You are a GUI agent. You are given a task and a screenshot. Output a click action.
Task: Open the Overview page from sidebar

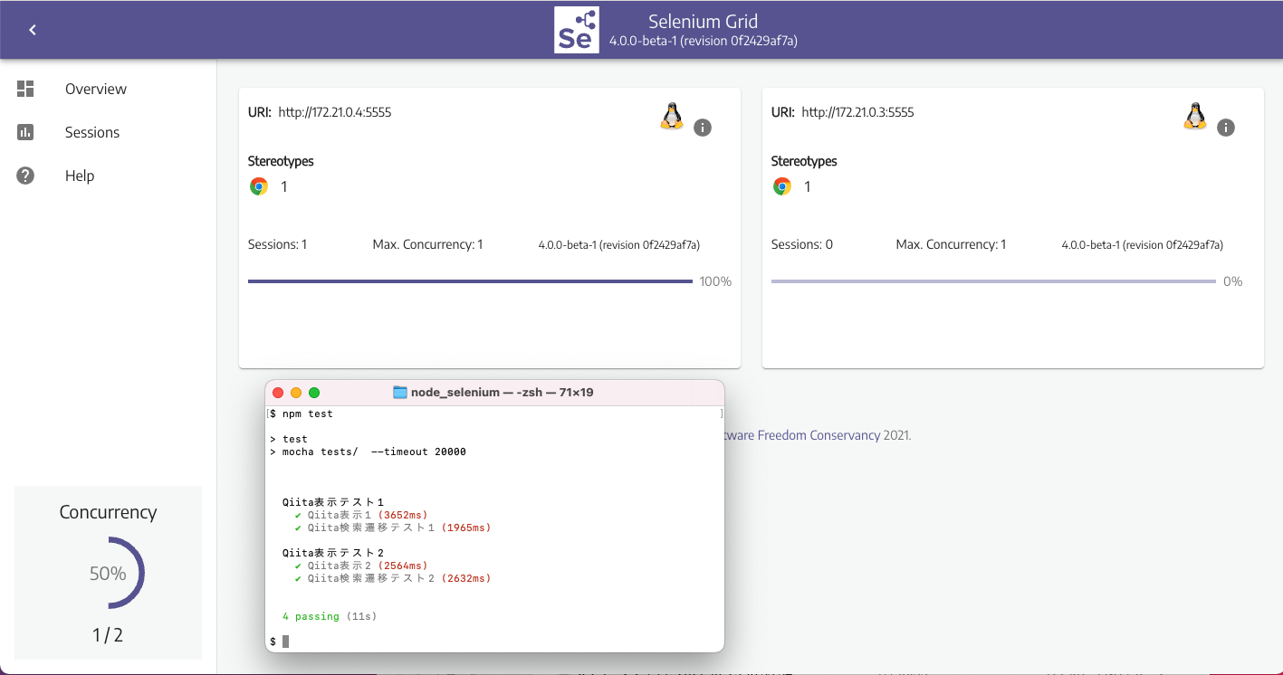pos(95,89)
